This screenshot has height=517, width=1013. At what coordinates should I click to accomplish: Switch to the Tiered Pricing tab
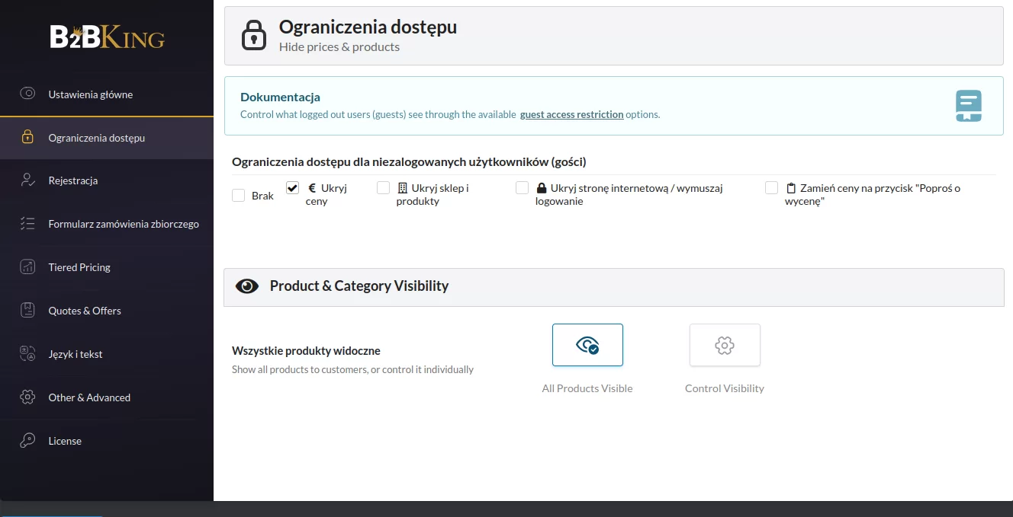click(79, 267)
